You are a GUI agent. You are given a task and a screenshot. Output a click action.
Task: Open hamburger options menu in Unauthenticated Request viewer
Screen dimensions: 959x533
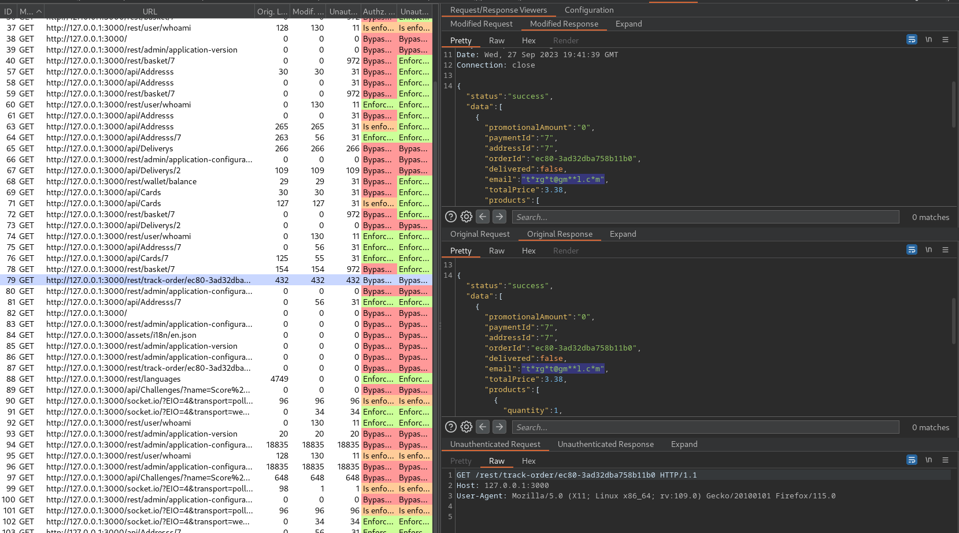[x=946, y=460]
